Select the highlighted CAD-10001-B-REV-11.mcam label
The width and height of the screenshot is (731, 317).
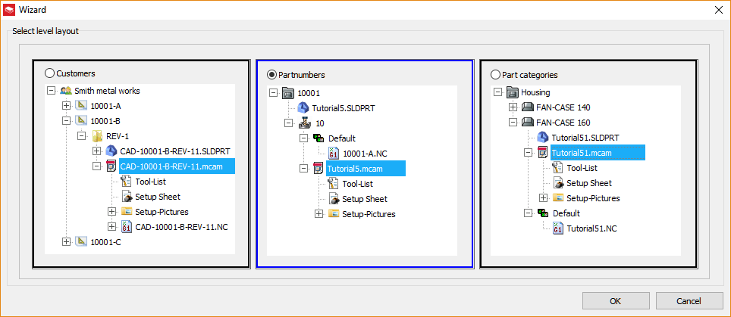[x=177, y=166]
